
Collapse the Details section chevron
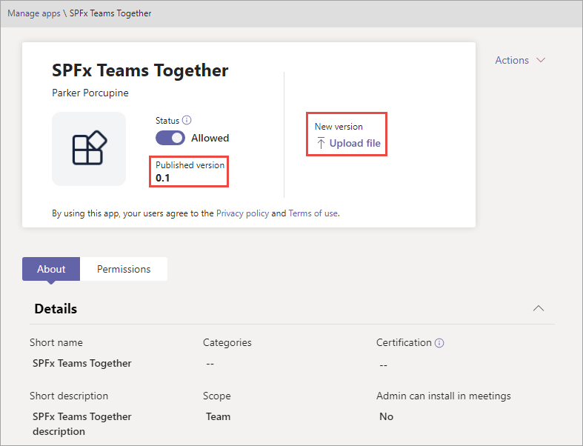pyautogui.click(x=539, y=308)
